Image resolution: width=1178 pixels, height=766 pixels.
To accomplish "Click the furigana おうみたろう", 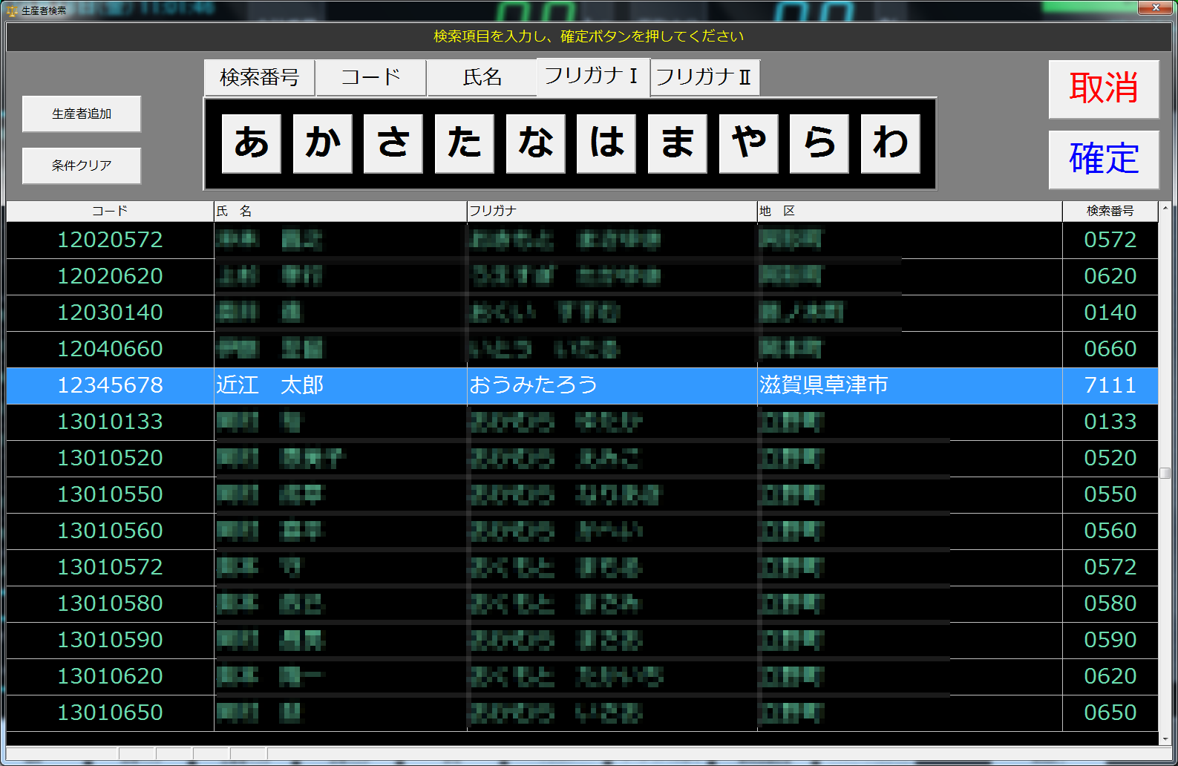I will (533, 386).
